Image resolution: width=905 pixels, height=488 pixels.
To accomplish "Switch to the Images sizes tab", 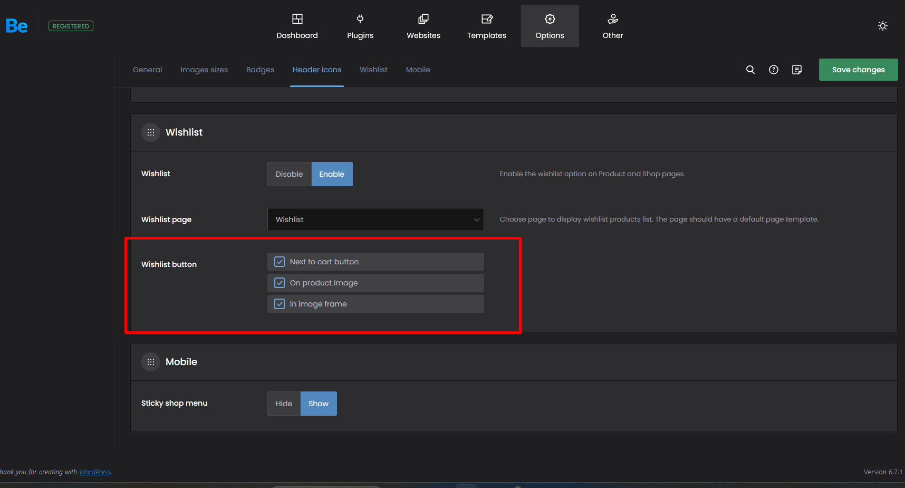I will coord(204,70).
